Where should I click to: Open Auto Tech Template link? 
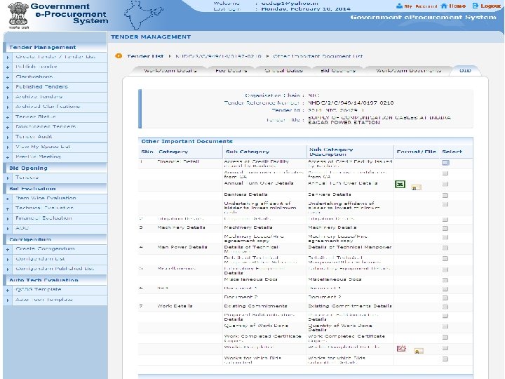44,300
